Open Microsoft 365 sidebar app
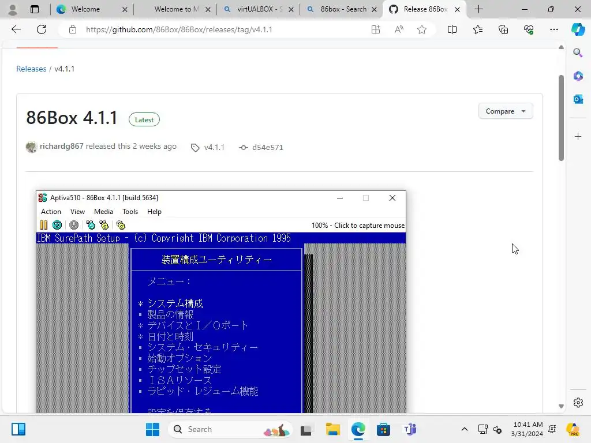This screenshot has height=443, width=591. (x=578, y=76)
